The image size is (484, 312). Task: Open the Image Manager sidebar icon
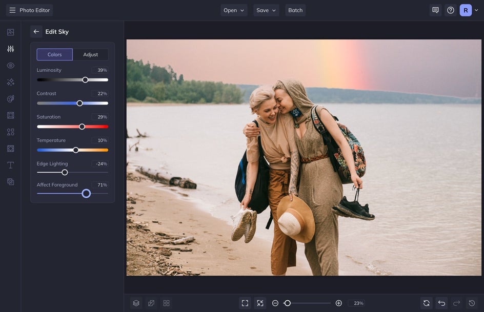10,32
